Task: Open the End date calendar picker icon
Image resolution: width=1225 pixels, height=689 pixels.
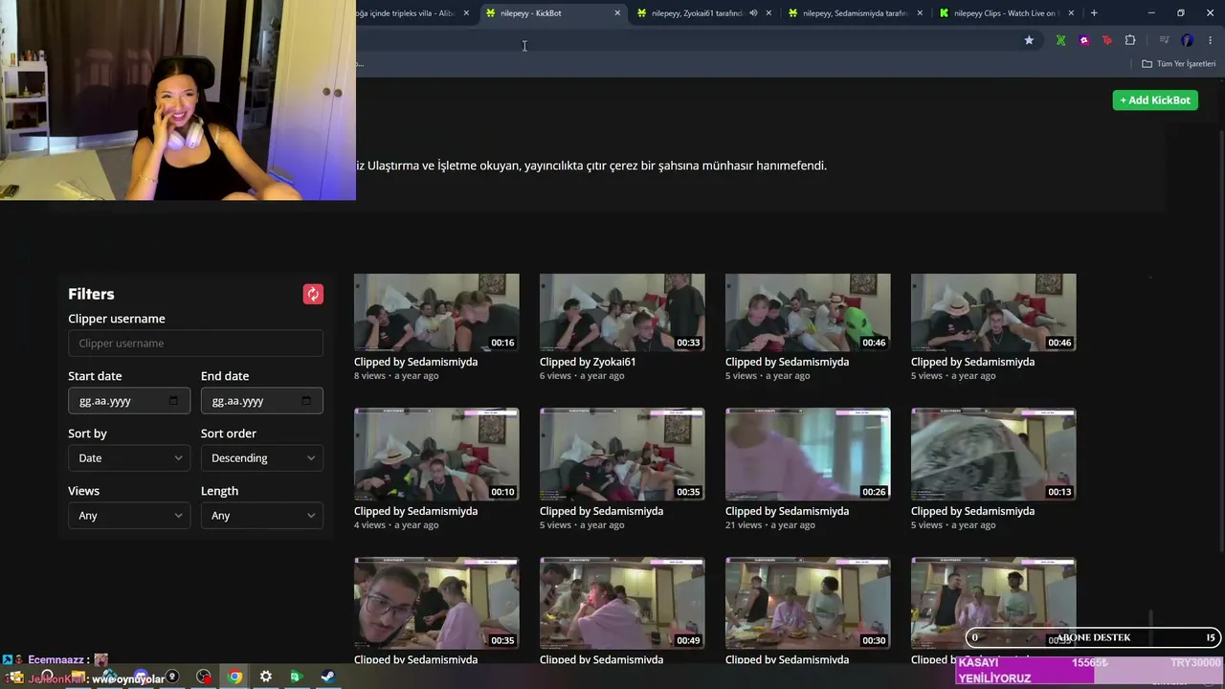Action: 305,401
